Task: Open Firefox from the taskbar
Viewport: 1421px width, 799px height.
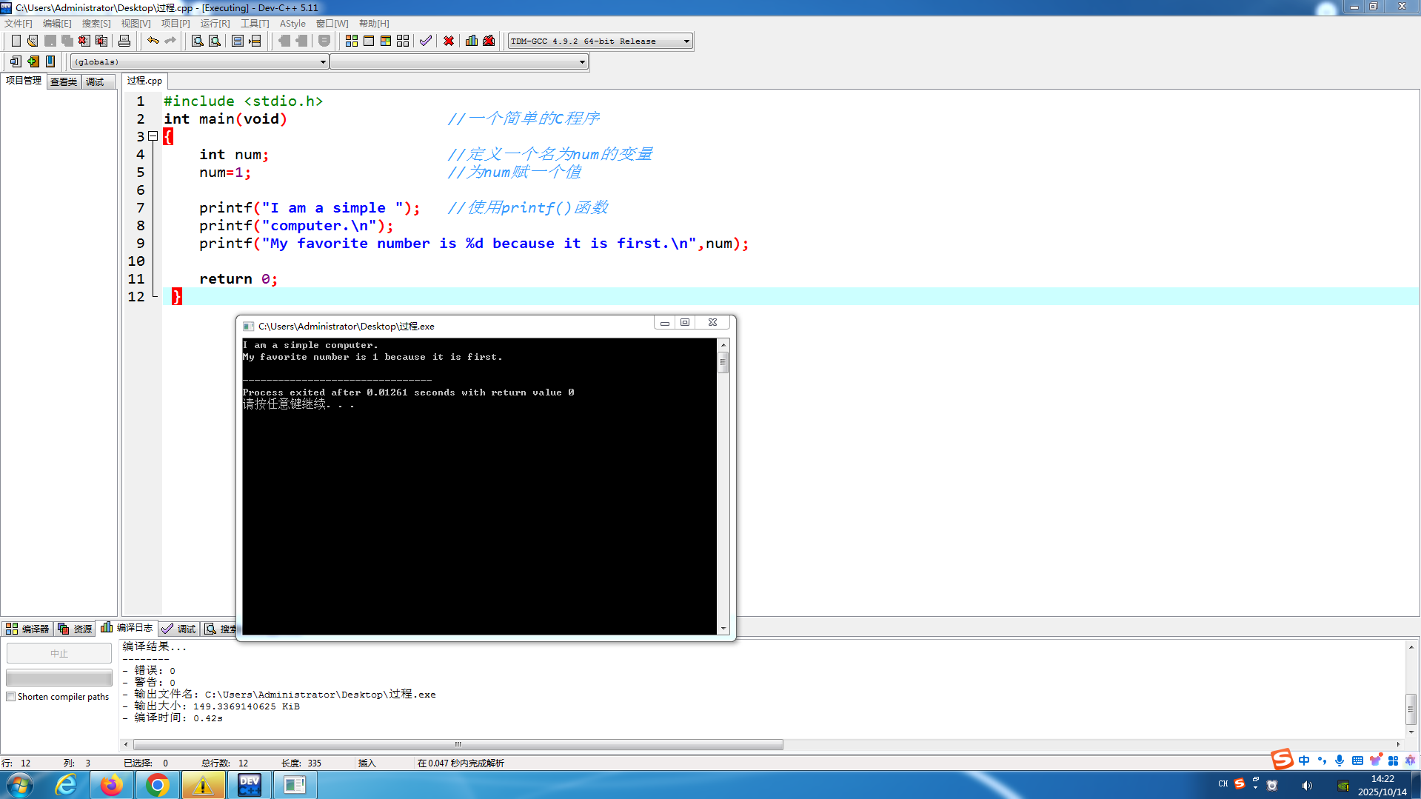Action: coord(112,785)
